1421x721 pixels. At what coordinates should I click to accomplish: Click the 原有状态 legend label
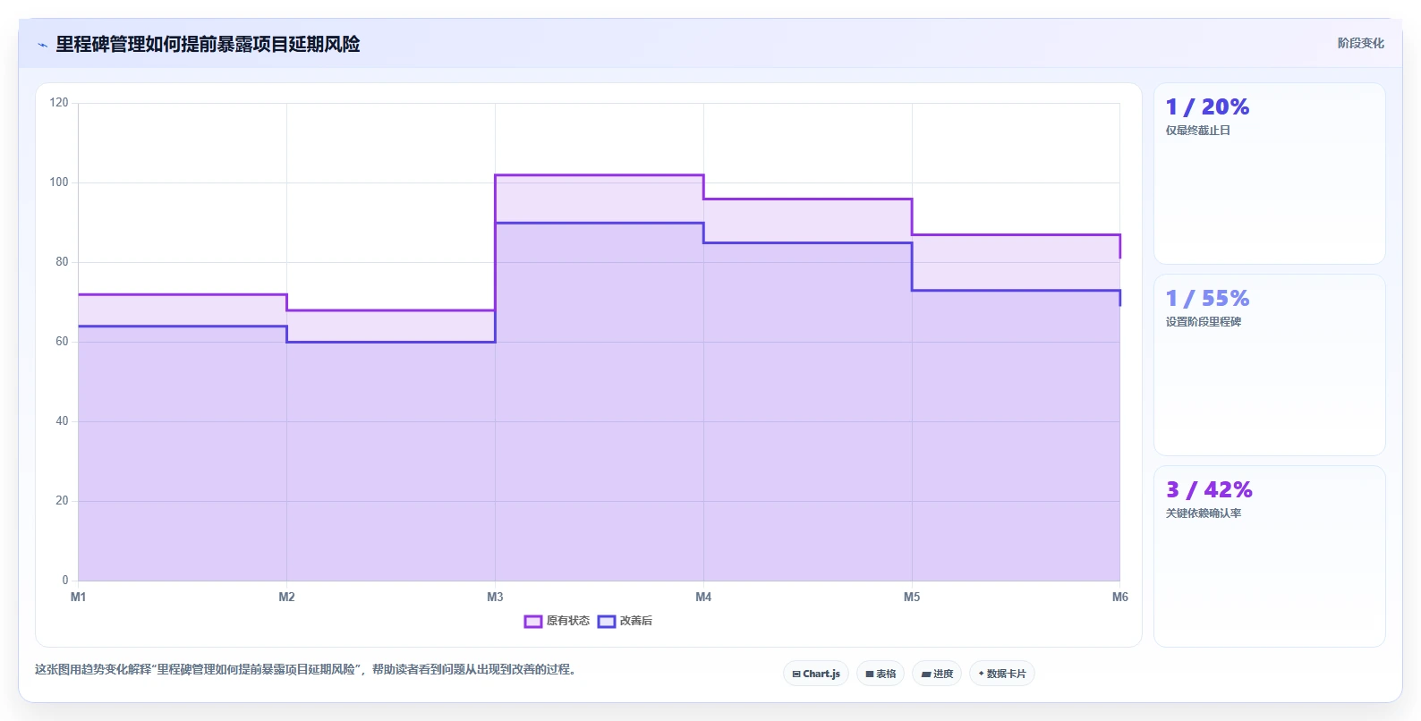pos(568,621)
